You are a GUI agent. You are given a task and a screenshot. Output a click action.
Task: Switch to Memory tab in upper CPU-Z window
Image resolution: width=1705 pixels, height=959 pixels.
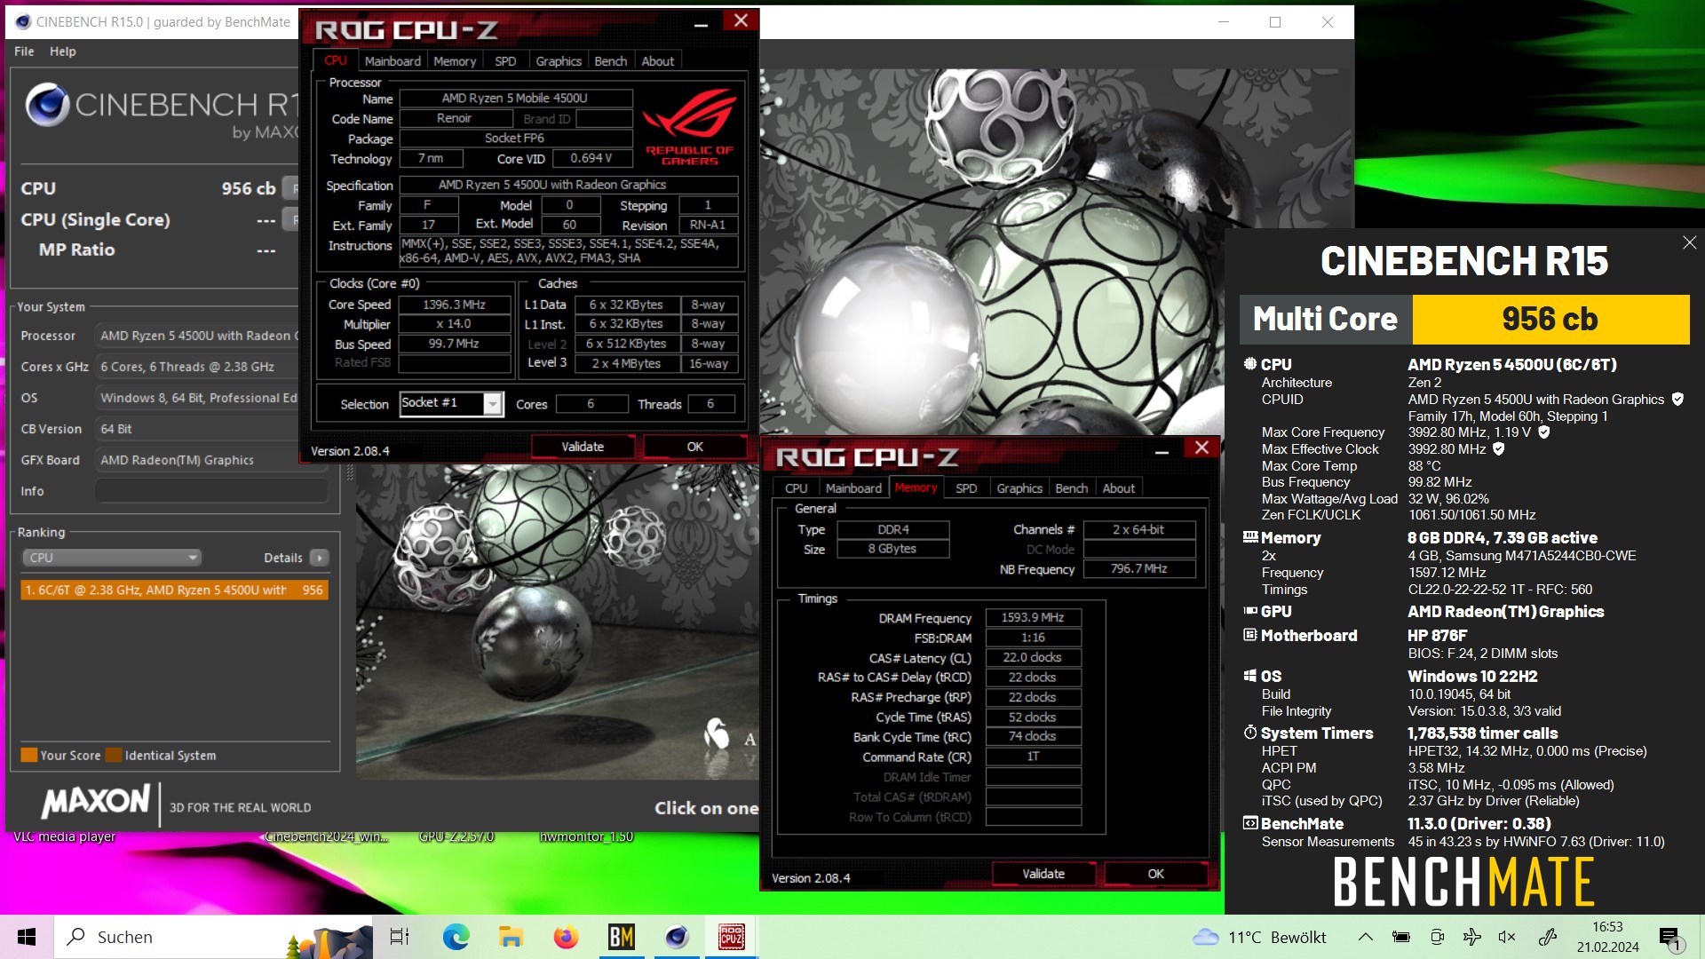tap(455, 61)
